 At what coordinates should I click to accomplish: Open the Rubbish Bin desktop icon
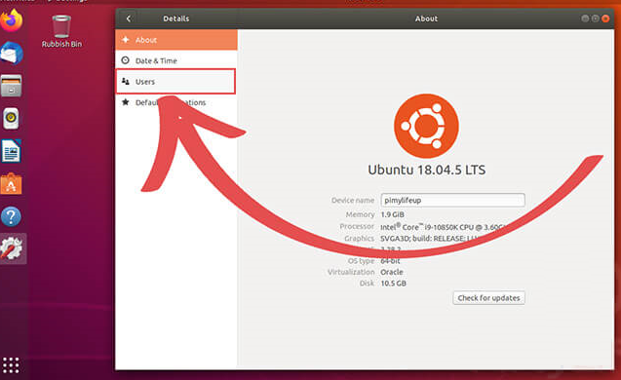coord(61,31)
